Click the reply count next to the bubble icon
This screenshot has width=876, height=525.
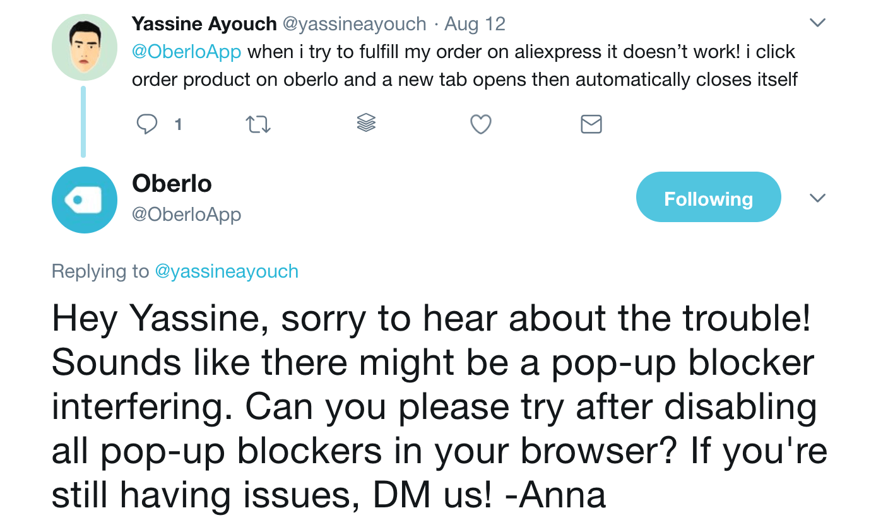(x=178, y=124)
